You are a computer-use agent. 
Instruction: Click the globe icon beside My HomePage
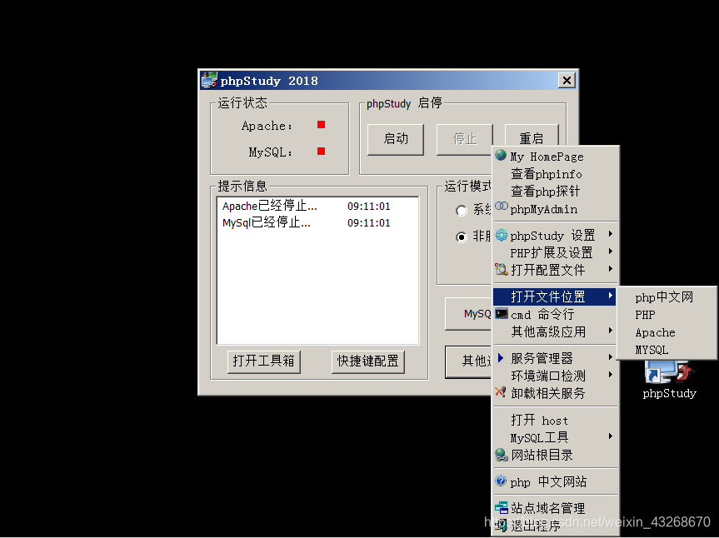click(501, 156)
